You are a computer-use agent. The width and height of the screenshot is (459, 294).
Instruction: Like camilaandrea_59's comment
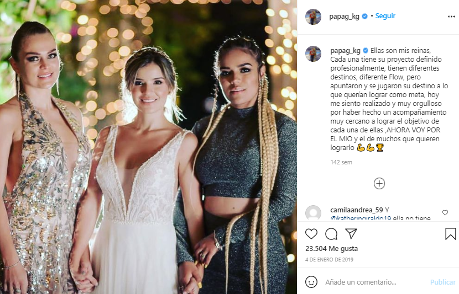click(x=445, y=212)
